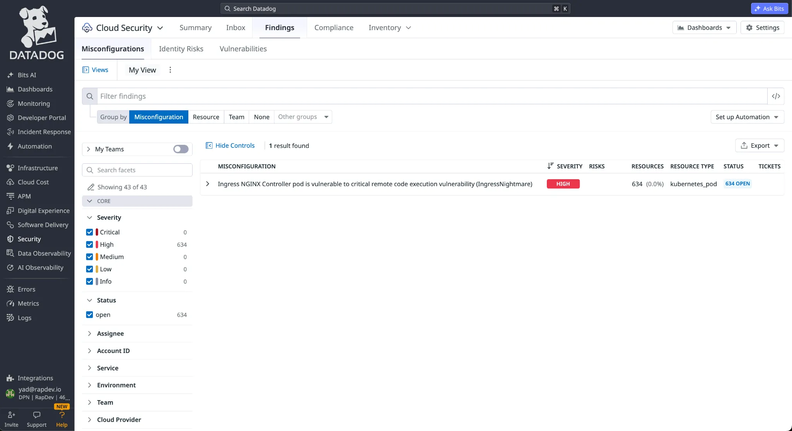Toggle the My Teams switch
The width and height of the screenshot is (792, 431).
point(181,149)
